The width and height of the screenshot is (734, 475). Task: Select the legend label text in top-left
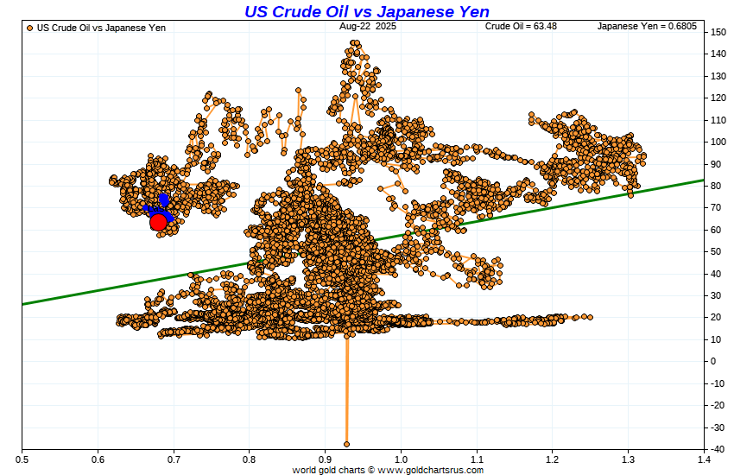tap(101, 28)
